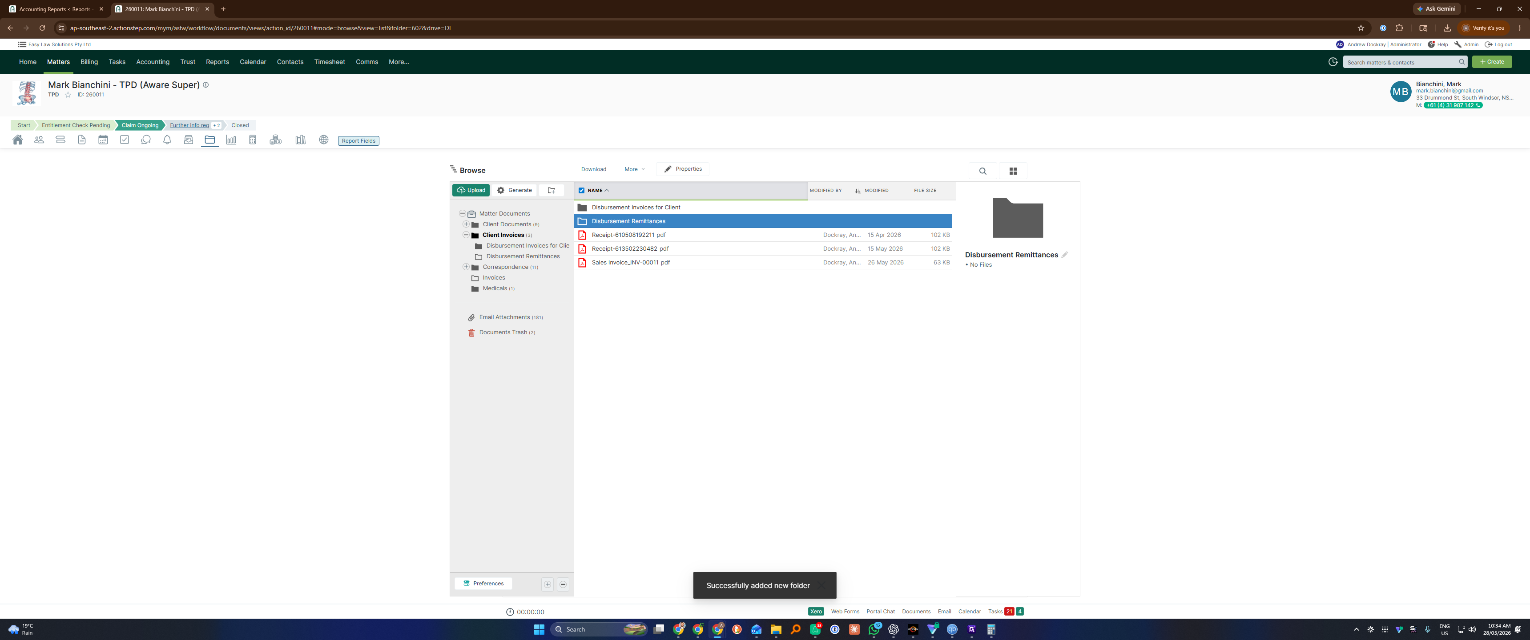Open the Trust menu item
Viewport: 1530px width, 640px height.
coord(188,62)
